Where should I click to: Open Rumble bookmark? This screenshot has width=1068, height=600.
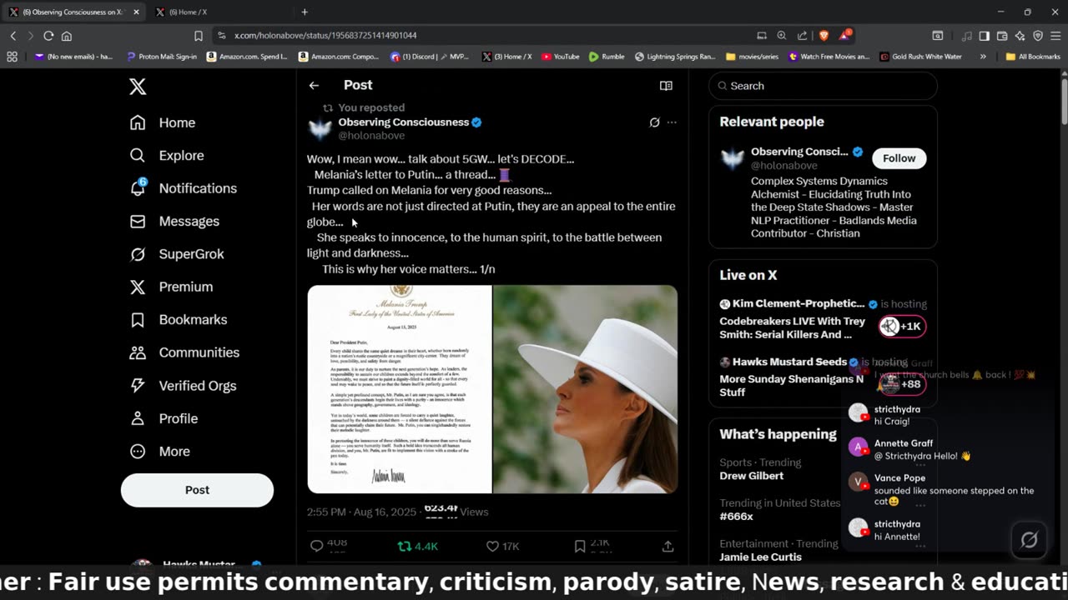click(x=607, y=57)
